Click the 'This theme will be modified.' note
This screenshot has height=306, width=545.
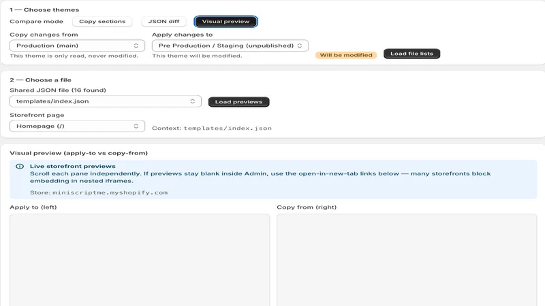tap(197, 56)
